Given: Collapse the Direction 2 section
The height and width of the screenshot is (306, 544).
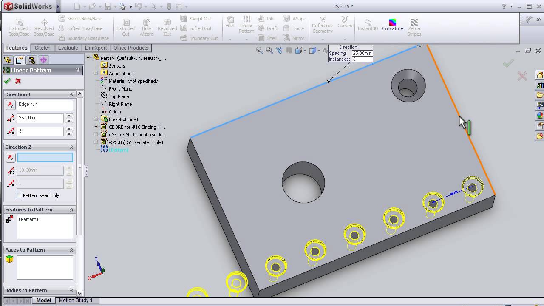Looking at the screenshot, I should (x=71, y=147).
